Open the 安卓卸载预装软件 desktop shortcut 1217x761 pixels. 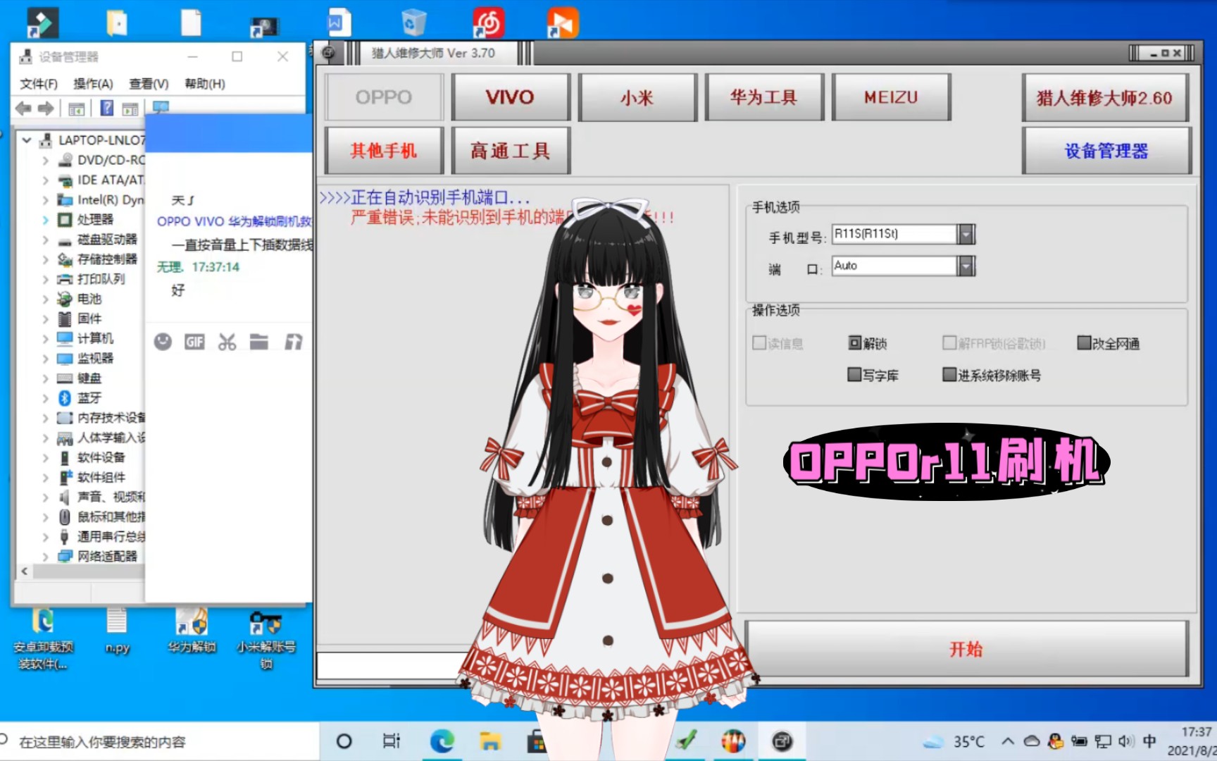tap(43, 640)
